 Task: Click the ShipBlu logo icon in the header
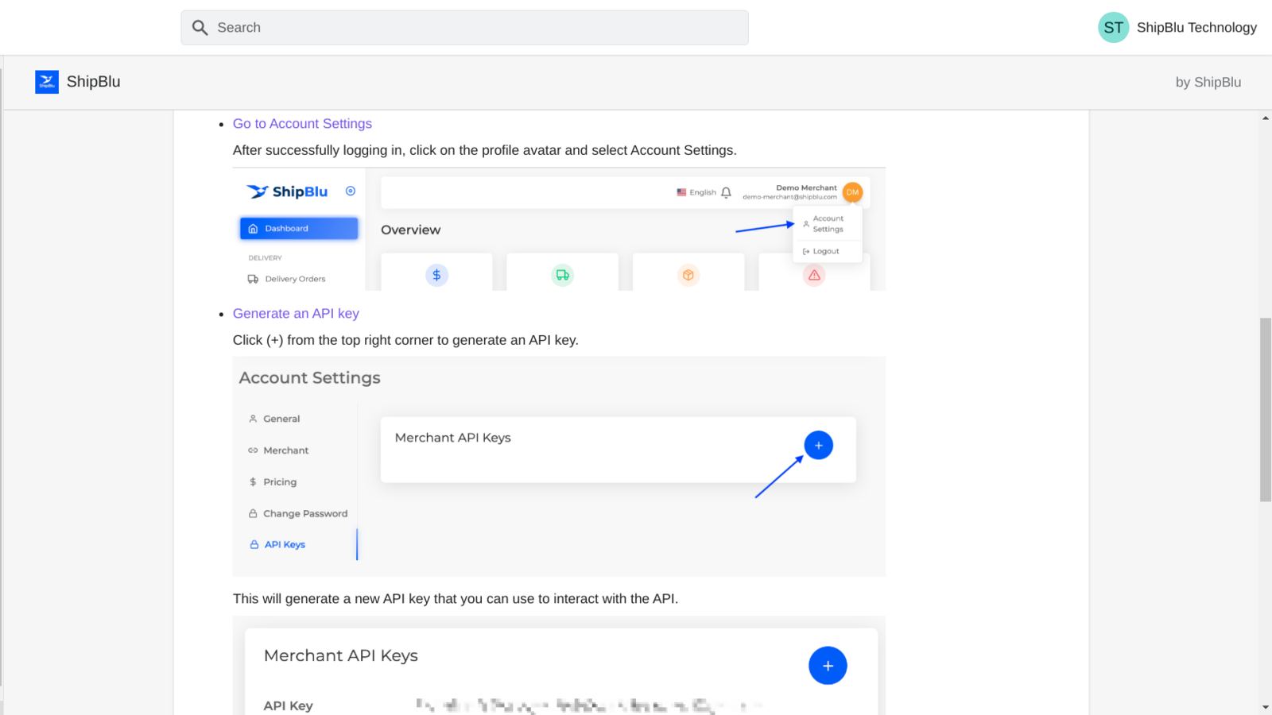pos(47,82)
